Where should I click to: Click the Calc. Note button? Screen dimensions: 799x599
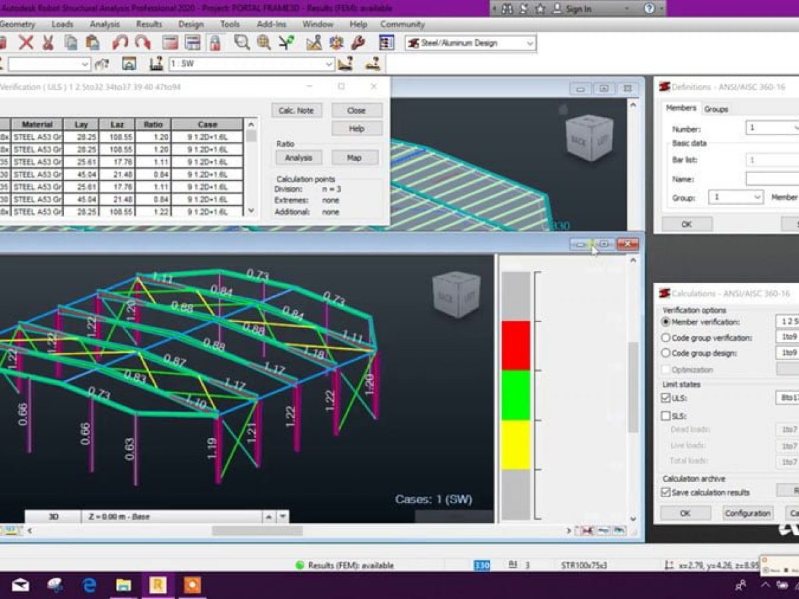click(x=296, y=110)
